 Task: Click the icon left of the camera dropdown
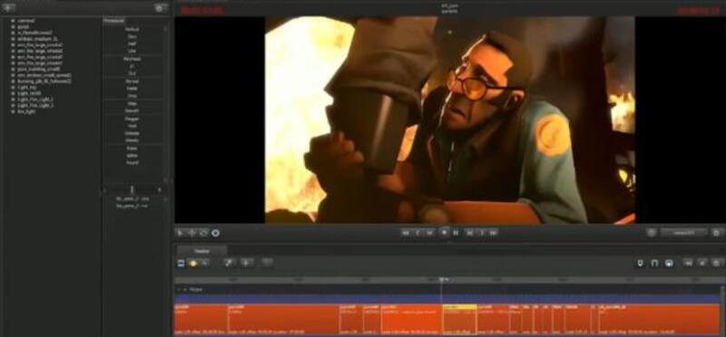(651, 233)
